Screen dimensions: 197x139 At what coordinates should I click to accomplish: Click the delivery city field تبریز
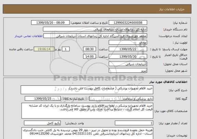[128, 70]
